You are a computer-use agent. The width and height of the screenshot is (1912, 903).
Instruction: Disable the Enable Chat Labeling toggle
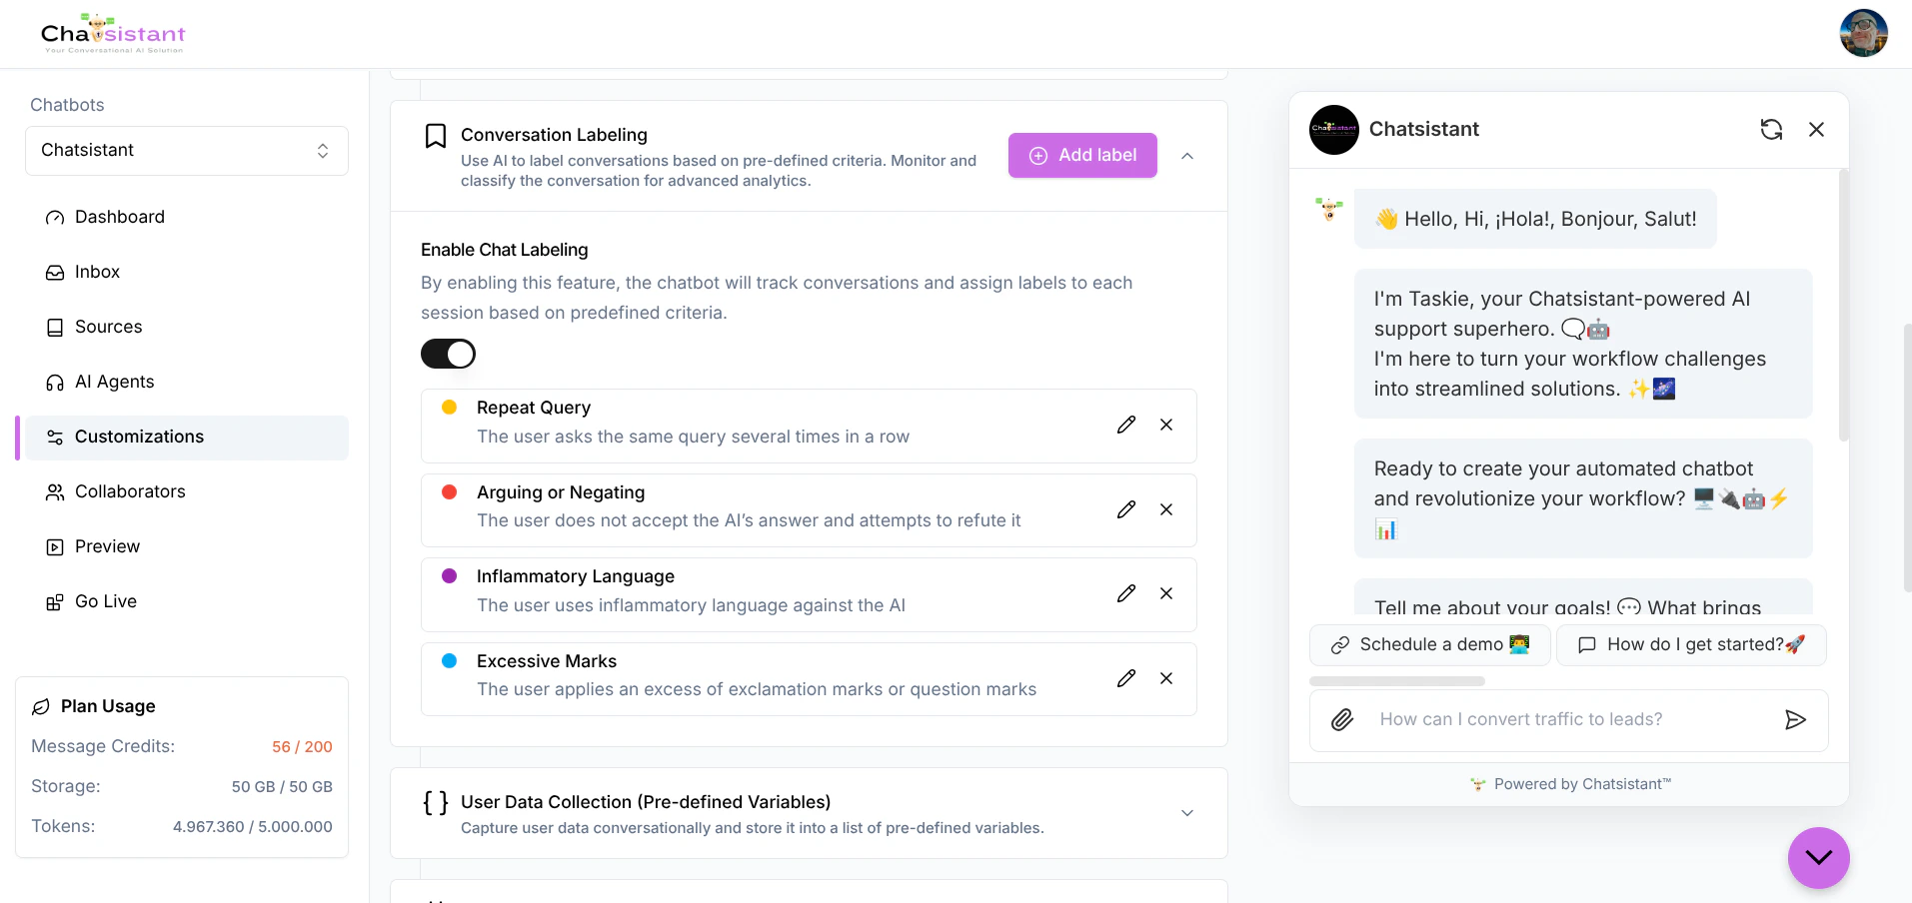[x=448, y=354]
